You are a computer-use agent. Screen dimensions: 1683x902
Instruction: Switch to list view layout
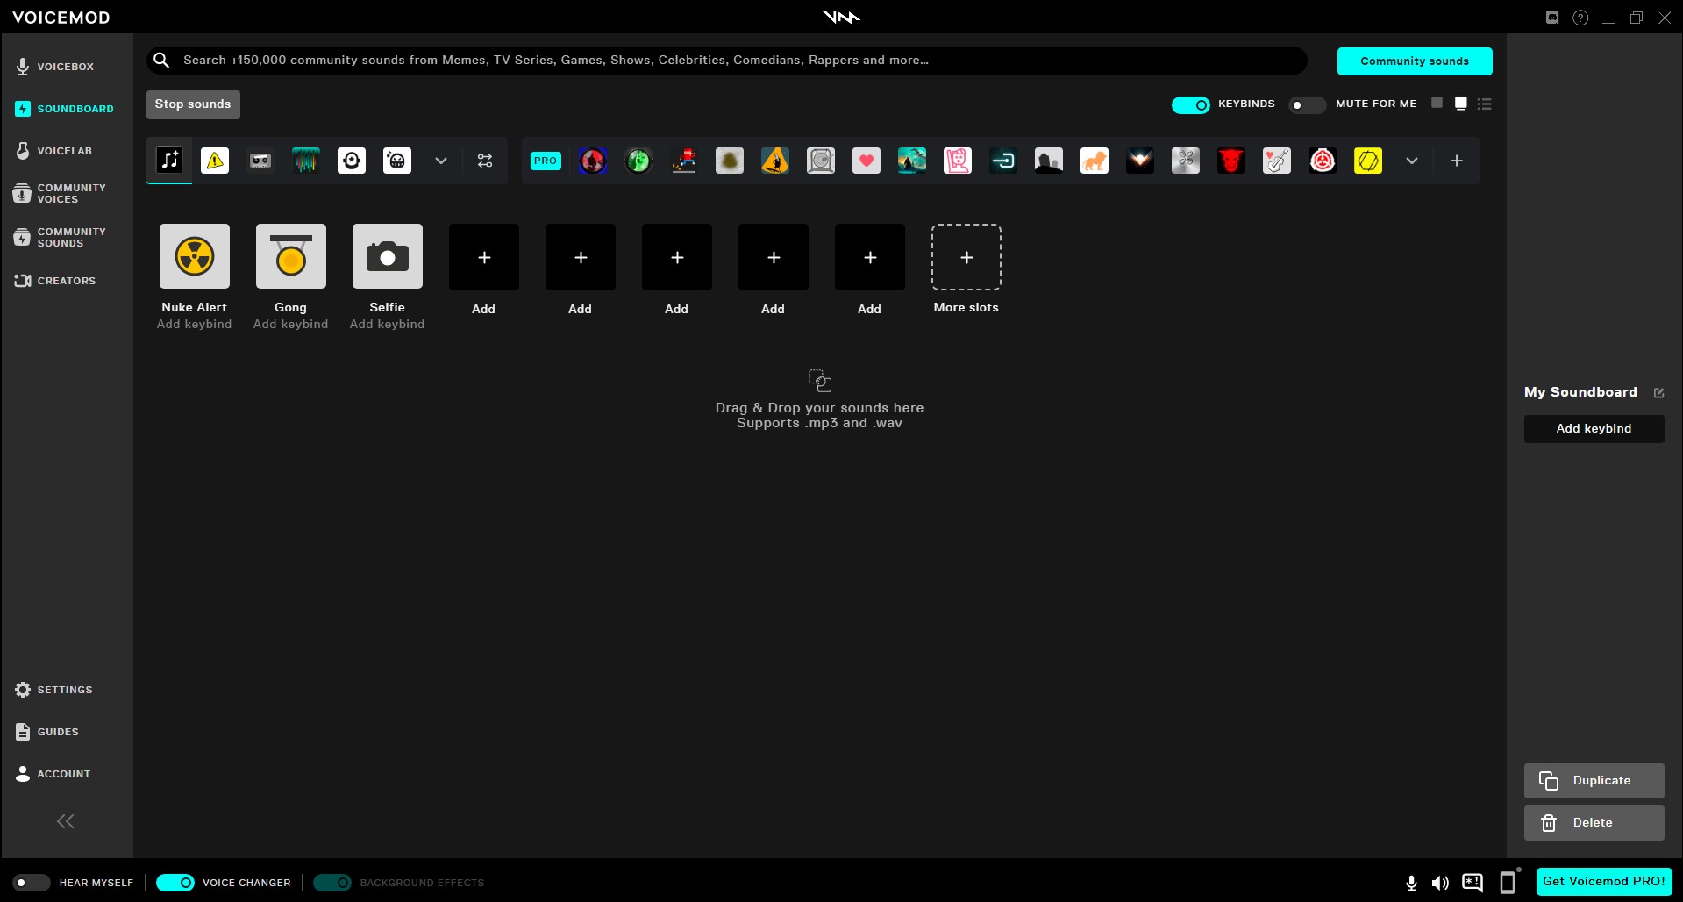(1485, 104)
